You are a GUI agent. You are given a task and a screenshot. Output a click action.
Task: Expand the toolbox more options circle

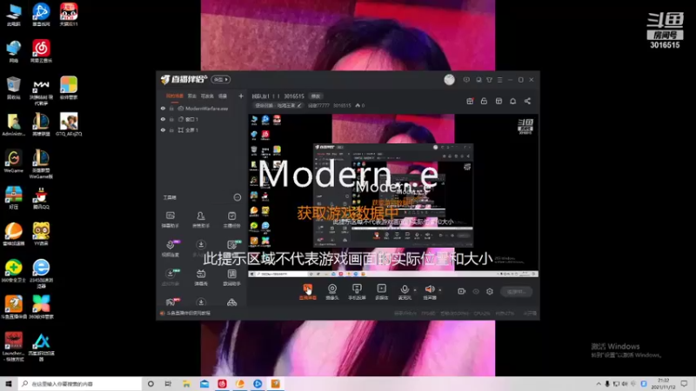click(237, 197)
